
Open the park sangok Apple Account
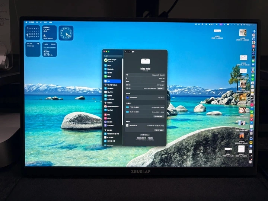coord(112,60)
